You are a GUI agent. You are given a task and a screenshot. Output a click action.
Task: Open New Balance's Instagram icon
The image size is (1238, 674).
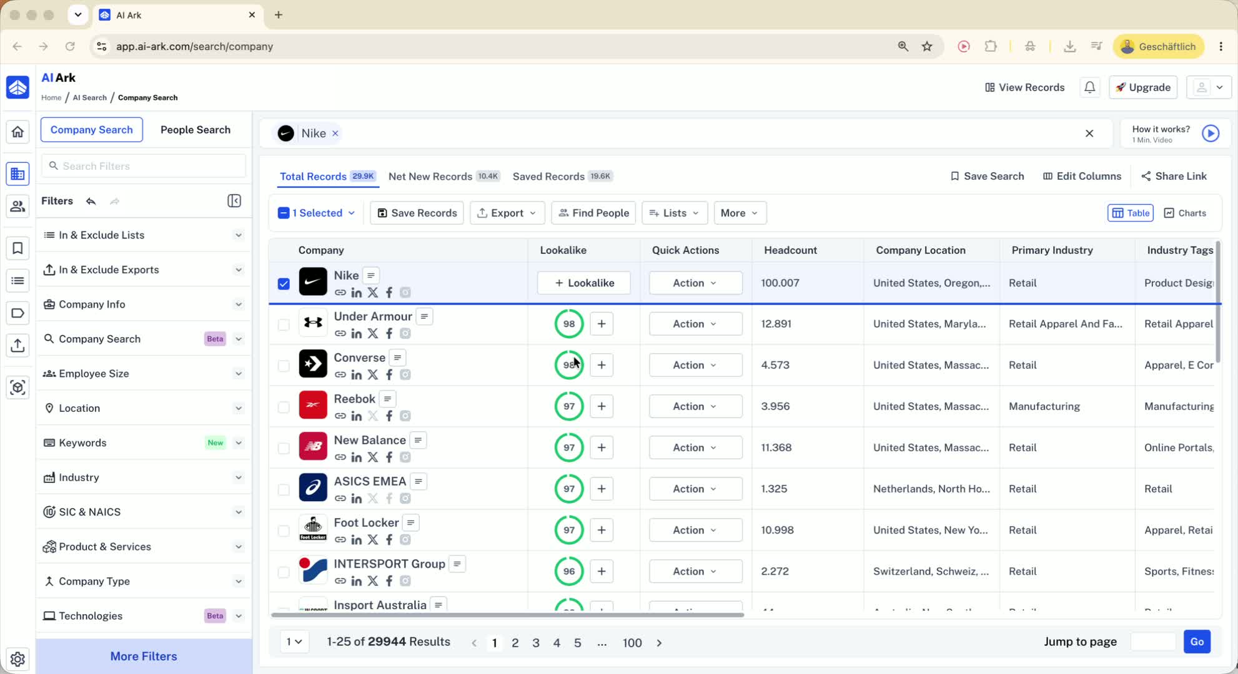click(405, 457)
